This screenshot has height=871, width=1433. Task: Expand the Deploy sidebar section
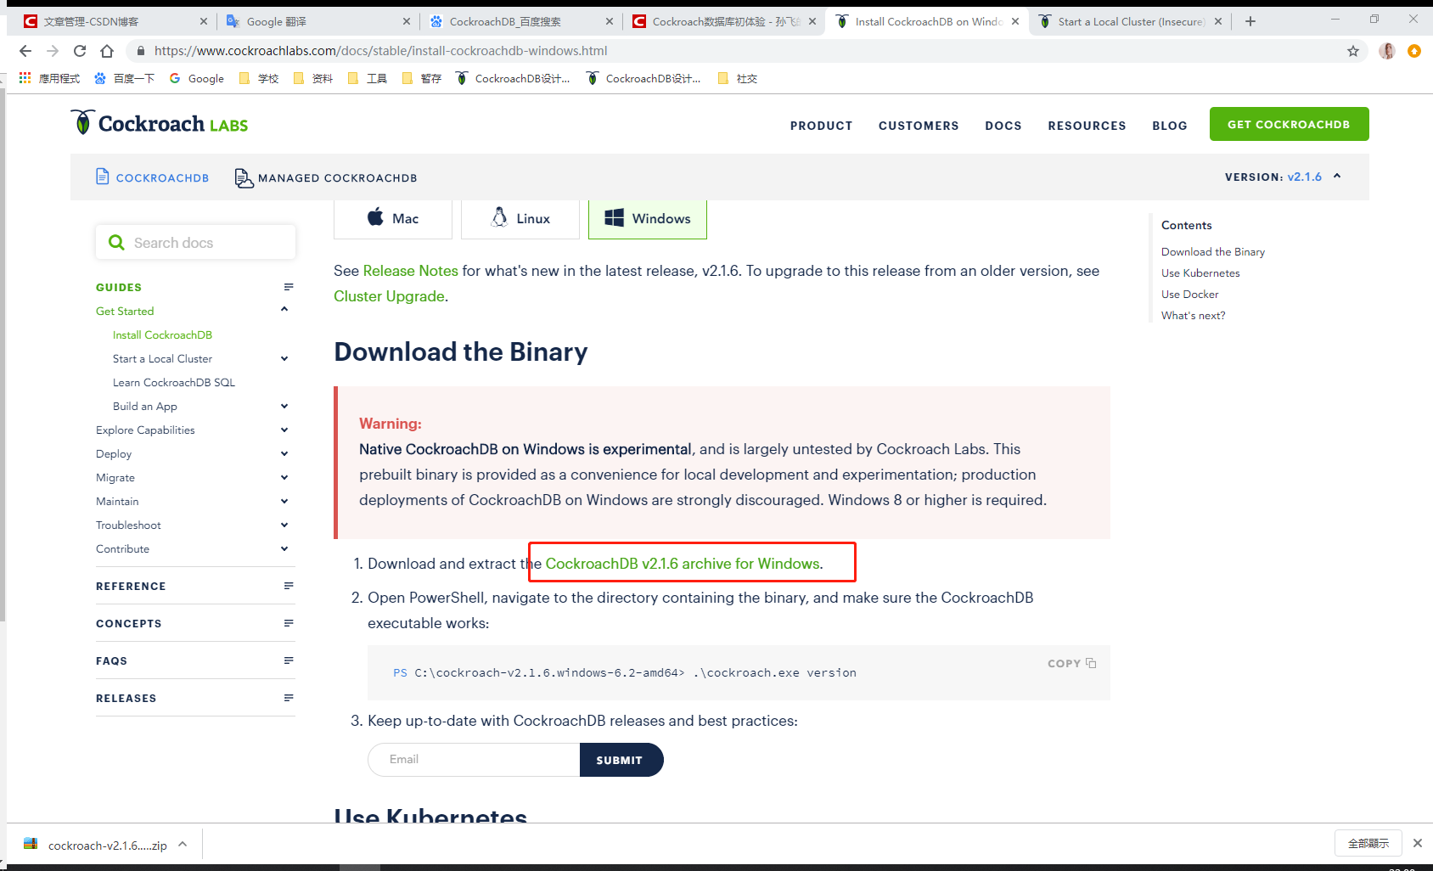pyautogui.click(x=284, y=453)
